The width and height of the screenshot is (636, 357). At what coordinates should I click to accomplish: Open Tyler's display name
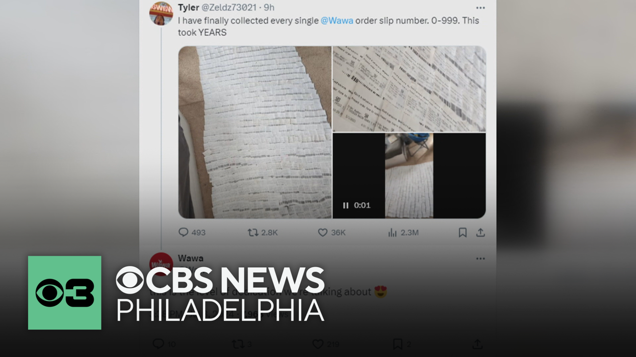click(x=189, y=7)
